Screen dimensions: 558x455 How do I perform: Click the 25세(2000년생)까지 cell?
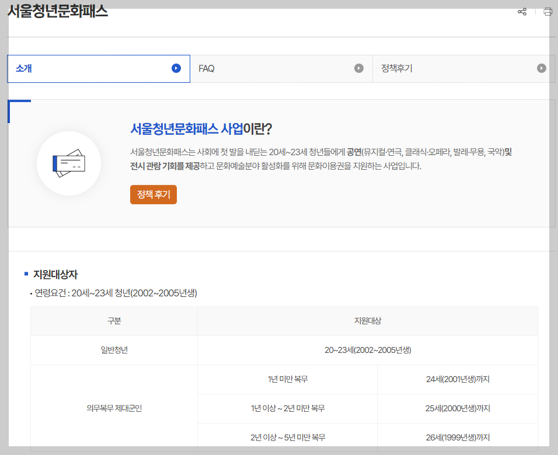tap(458, 408)
